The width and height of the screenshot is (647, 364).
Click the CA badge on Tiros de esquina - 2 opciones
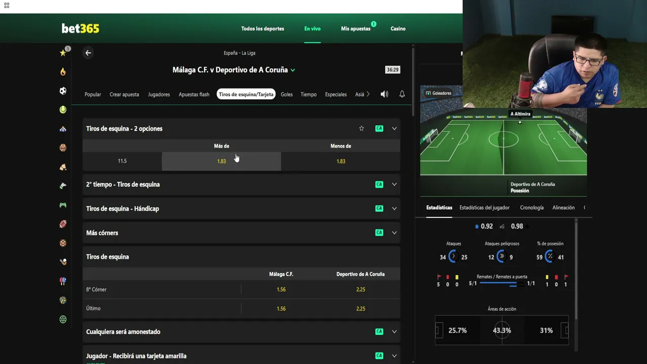[379, 128]
